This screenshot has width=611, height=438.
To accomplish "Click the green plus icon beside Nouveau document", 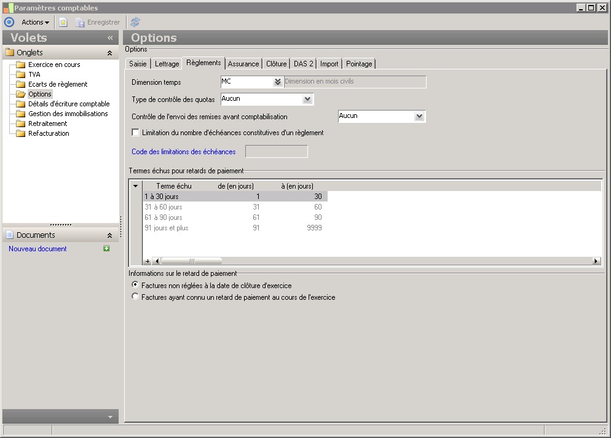I will pos(106,249).
